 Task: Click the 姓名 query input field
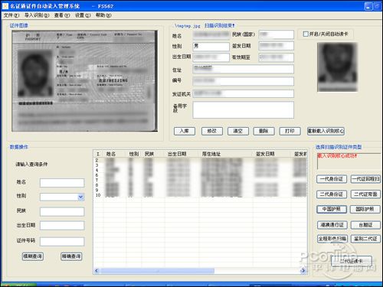pos(62,183)
